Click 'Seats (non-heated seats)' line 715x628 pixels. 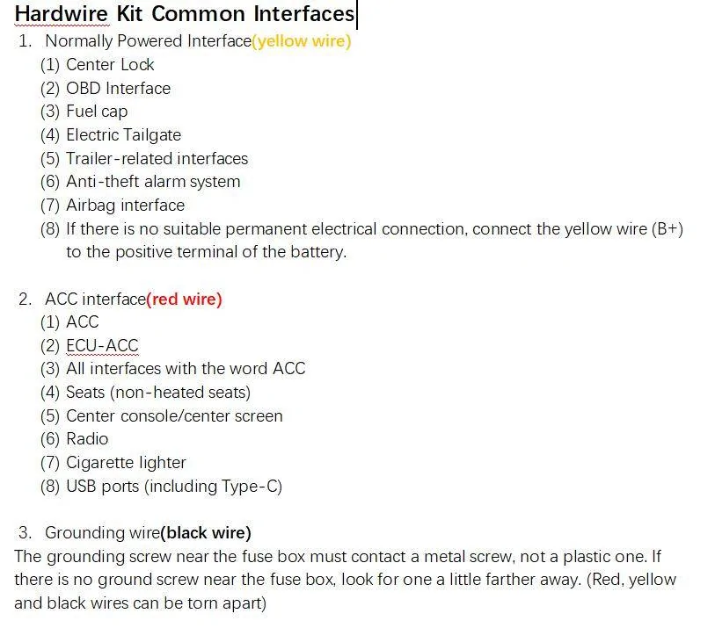(x=158, y=392)
